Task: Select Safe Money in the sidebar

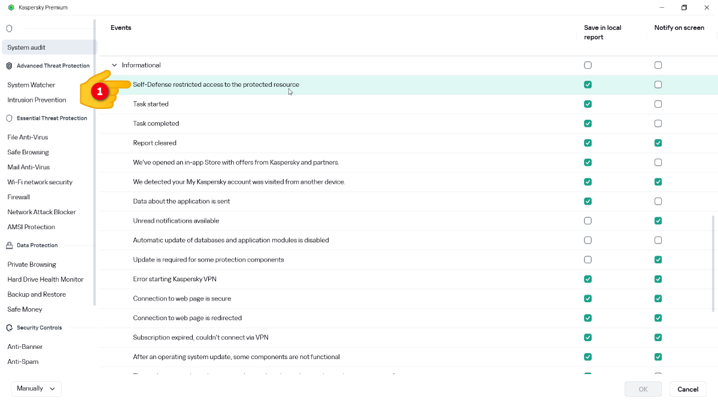Action: tap(25, 309)
